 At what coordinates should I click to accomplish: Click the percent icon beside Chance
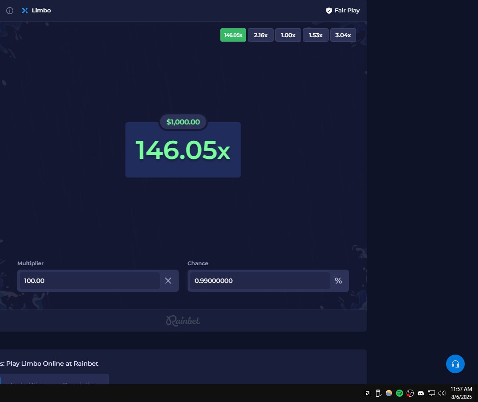coord(338,281)
